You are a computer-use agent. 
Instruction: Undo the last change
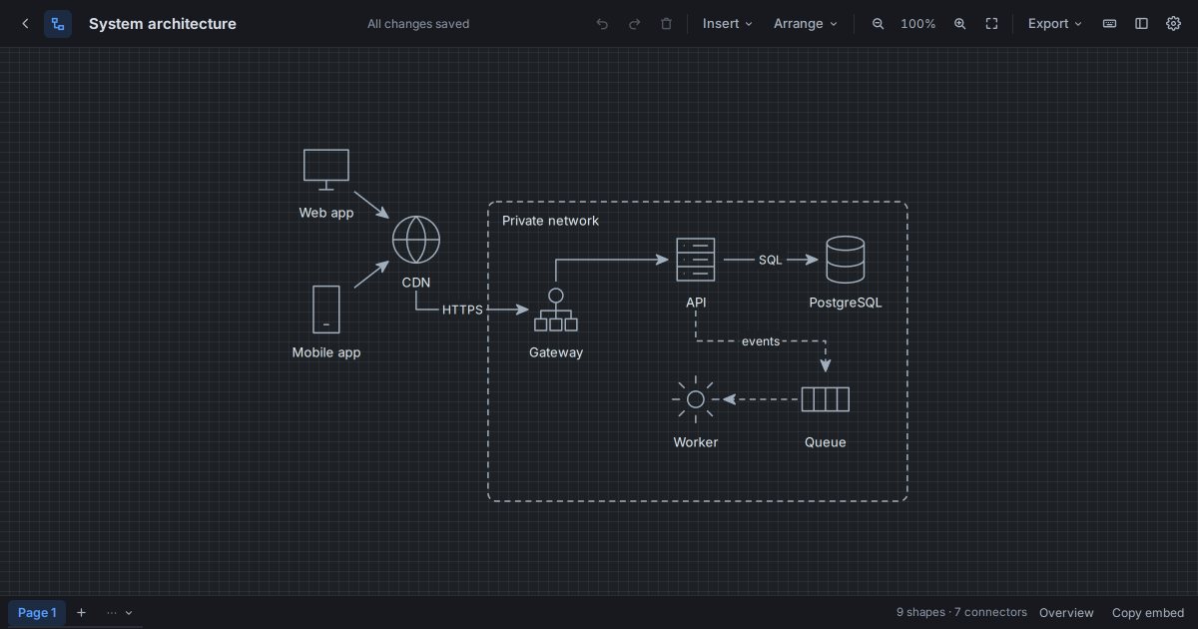pos(602,23)
